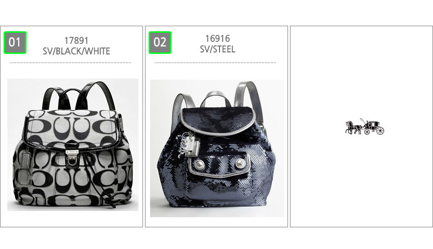
Task: Click the green 01 number badge
Action: 15,42
